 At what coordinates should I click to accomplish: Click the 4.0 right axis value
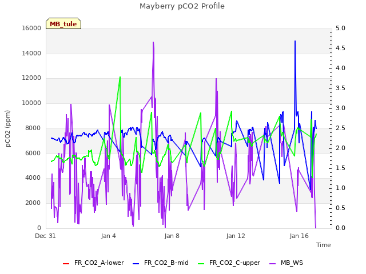pyautogui.click(x=340, y=68)
